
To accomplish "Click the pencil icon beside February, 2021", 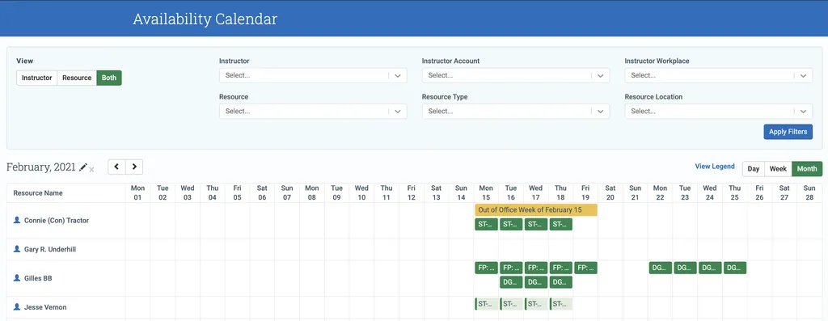I will click(x=83, y=167).
